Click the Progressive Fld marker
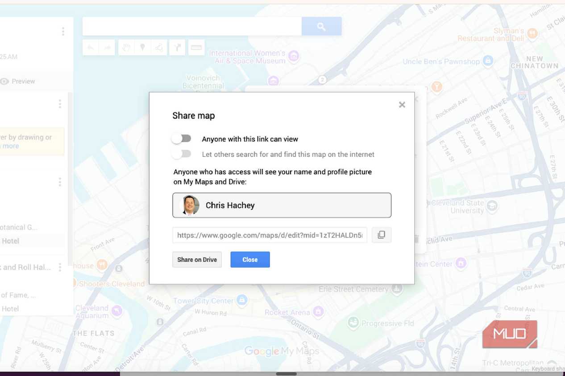The width and height of the screenshot is (565, 376). point(353,322)
